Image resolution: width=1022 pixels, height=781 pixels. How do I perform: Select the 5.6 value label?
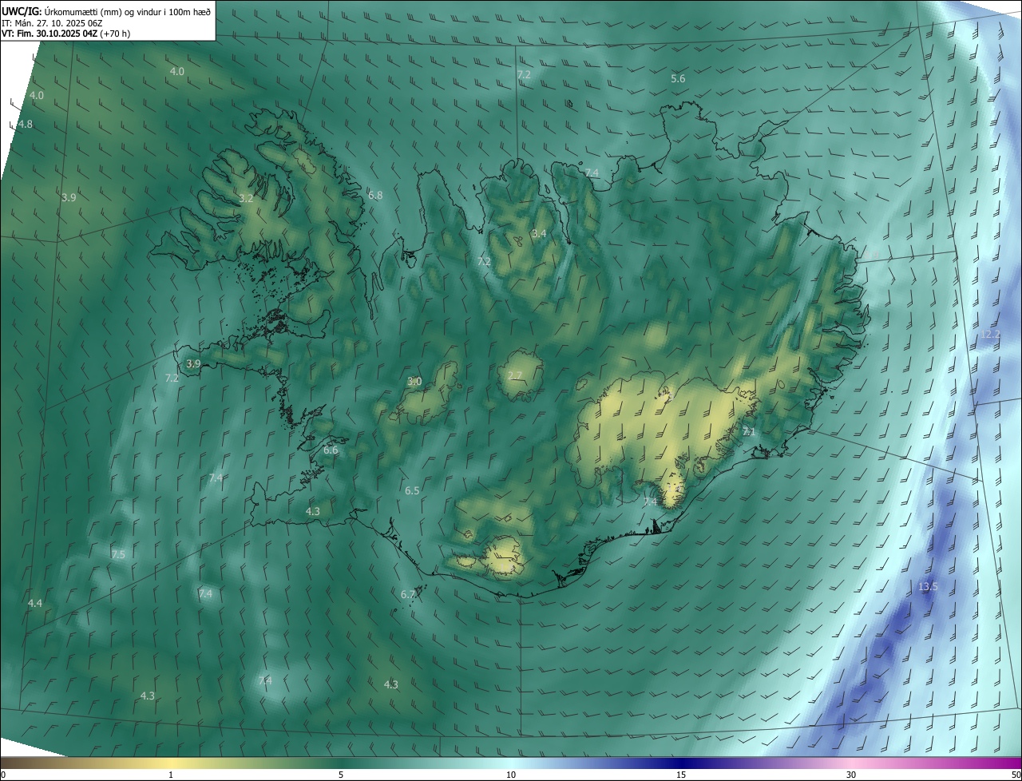click(678, 78)
